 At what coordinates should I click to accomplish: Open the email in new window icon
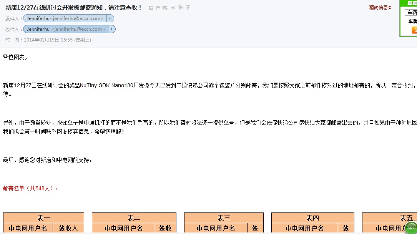click(188, 8)
